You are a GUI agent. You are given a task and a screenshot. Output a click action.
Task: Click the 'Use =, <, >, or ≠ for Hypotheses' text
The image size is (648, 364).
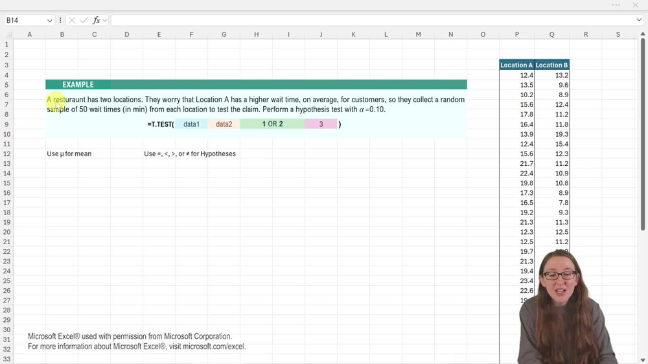pyautogui.click(x=190, y=154)
